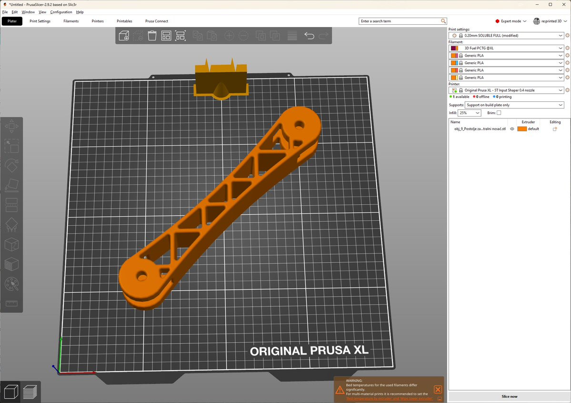Switch to the Printers tab
This screenshot has width=571, height=403.
click(x=98, y=21)
